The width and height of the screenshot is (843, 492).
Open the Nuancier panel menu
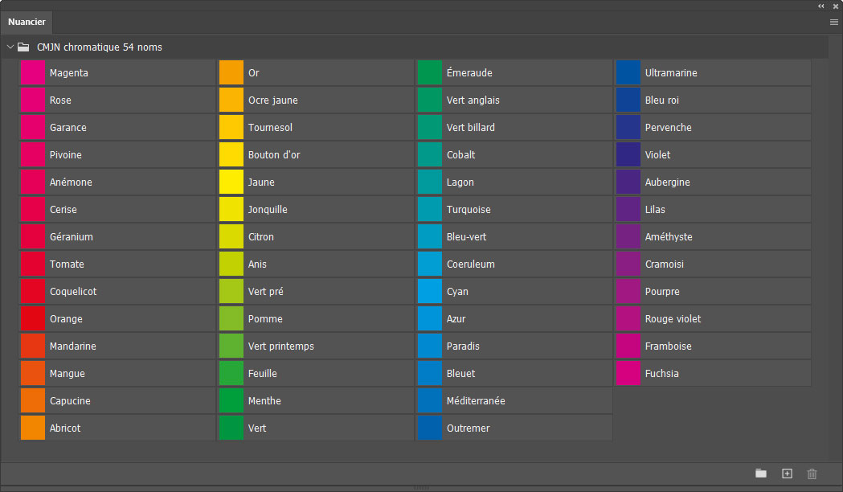tap(834, 23)
